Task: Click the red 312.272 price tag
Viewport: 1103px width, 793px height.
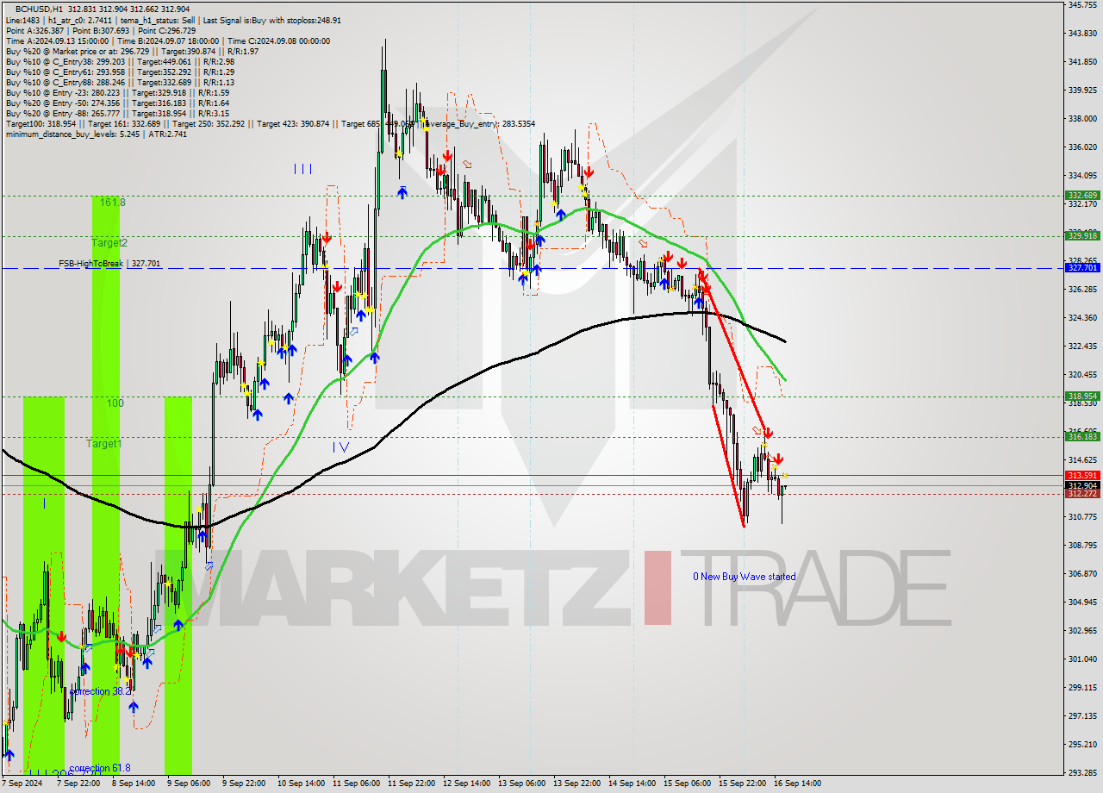Action: [x=1083, y=494]
